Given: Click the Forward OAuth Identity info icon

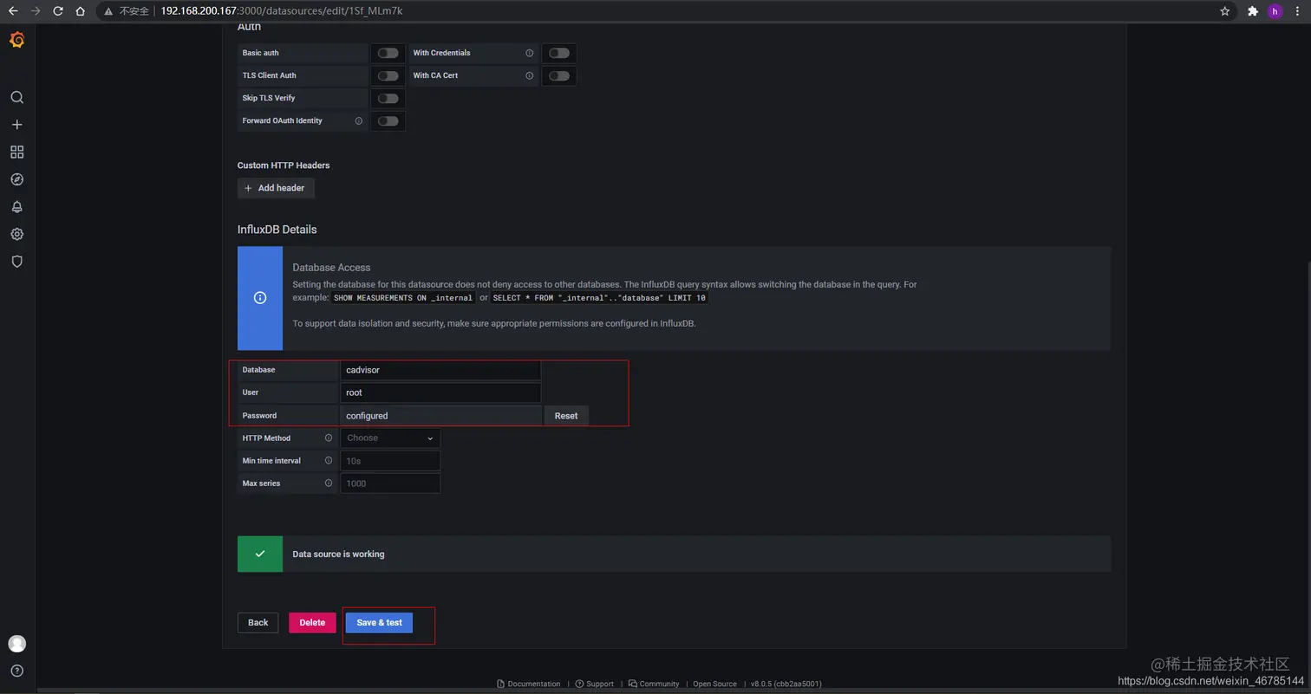Looking at the screenshot, I should [x=358, y=120].
